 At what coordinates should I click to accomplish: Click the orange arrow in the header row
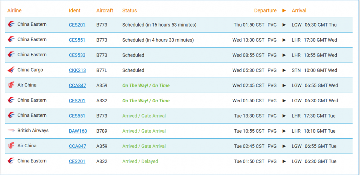(284, 10)
